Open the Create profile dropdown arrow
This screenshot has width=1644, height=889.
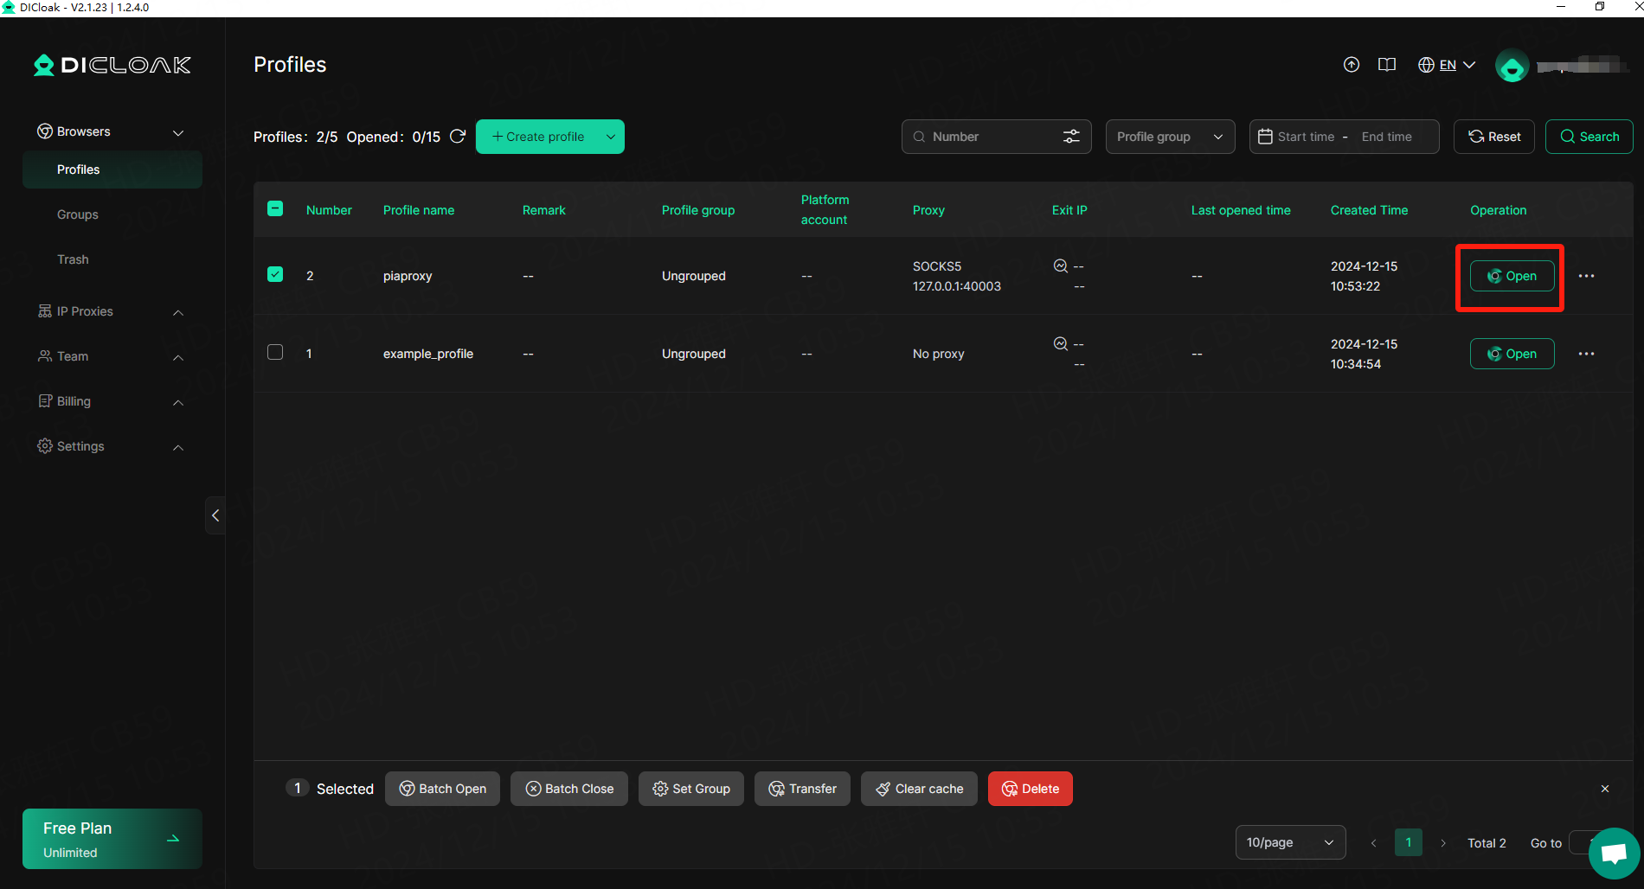610,137
